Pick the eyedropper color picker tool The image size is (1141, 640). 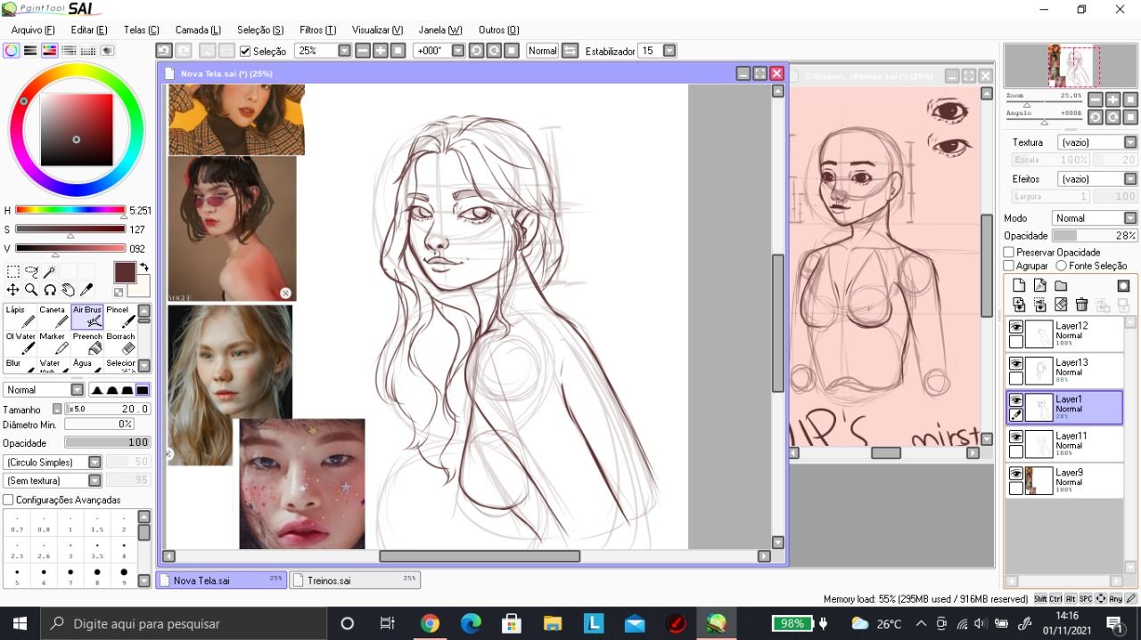pos(86,289)
